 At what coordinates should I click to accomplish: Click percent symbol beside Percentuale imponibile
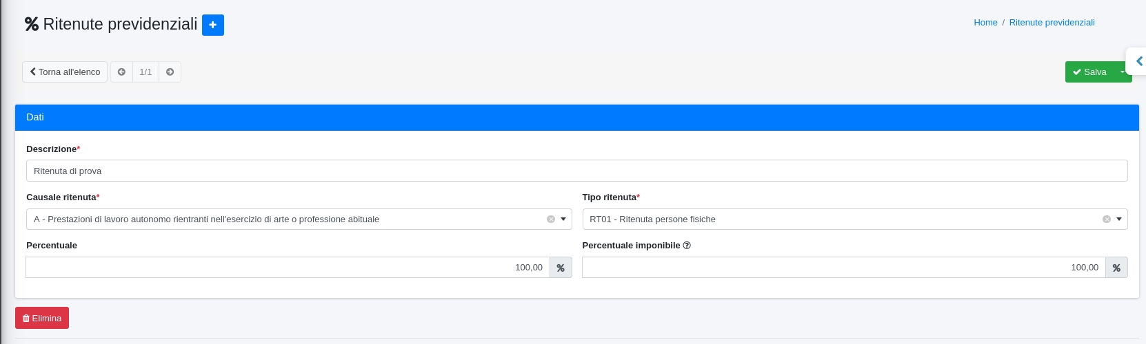click(x=1116, y=268)
